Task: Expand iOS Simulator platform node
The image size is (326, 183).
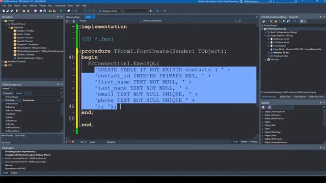Action: (268, 46)
